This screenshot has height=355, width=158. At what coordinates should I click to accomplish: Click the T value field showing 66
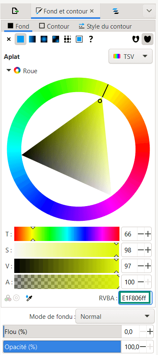click(130, 234)
